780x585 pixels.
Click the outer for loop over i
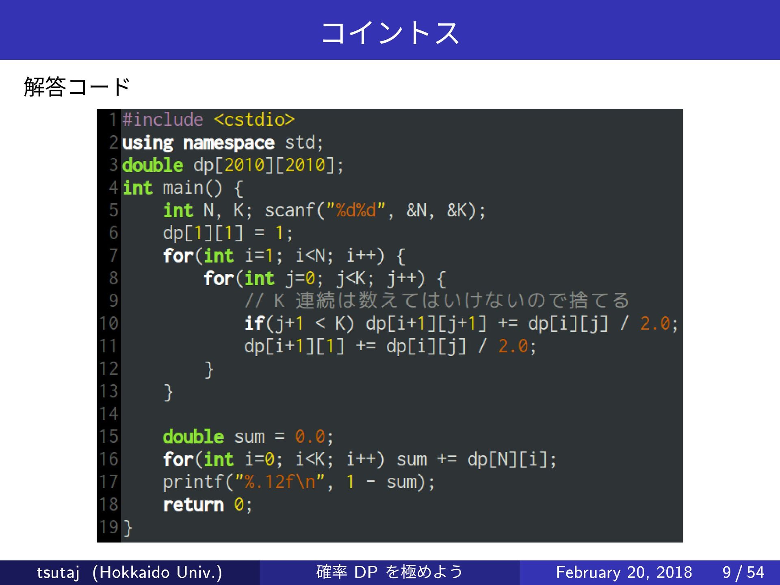coord(284,256)
